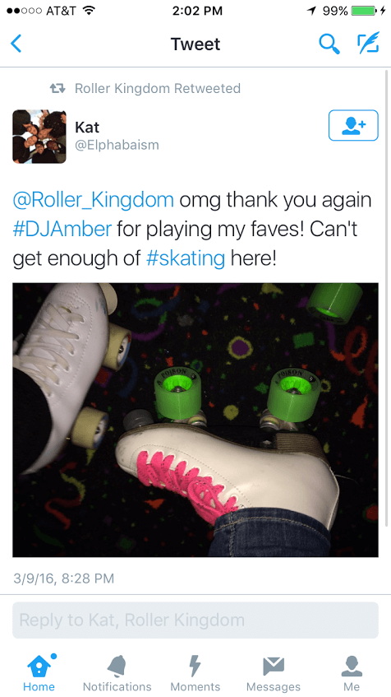Tap the back arrow icon
Viewport: 391px width, 697px height.
16,44
